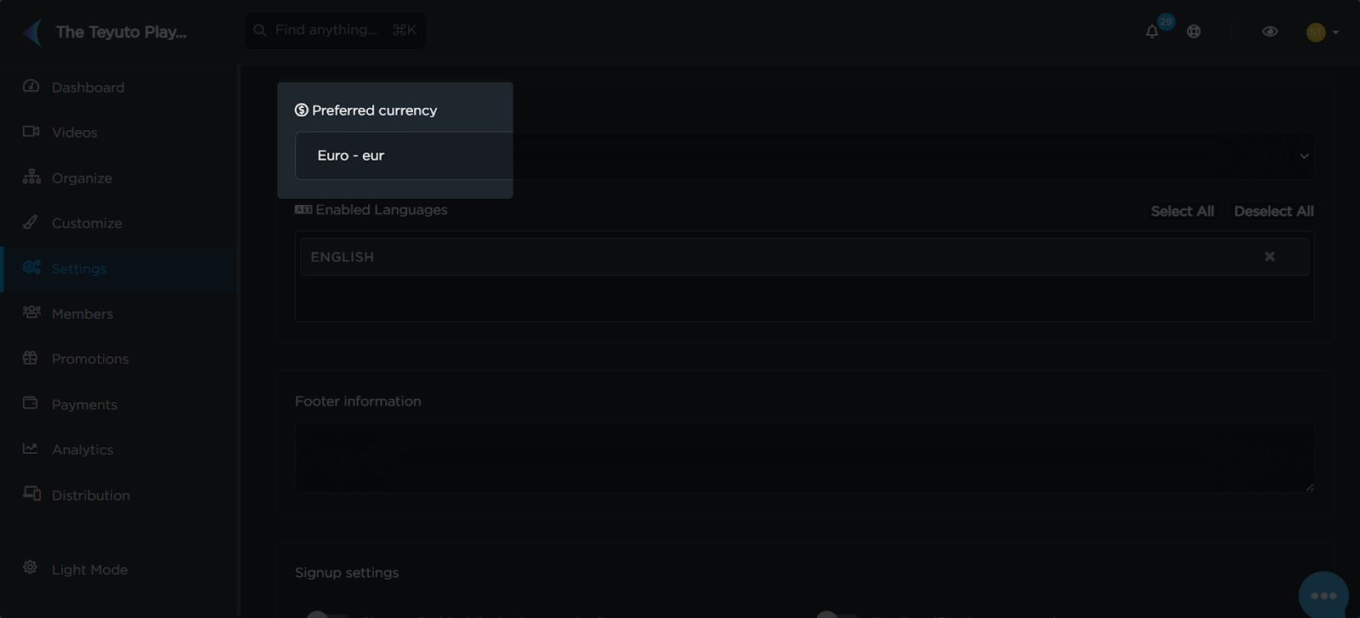Click the Teyuto logo icon

(x=32, y=32)
